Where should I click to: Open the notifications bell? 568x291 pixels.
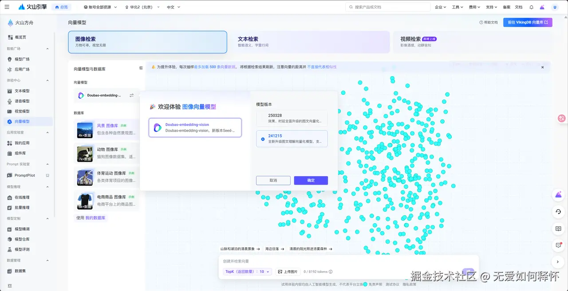tap(531, 7)
